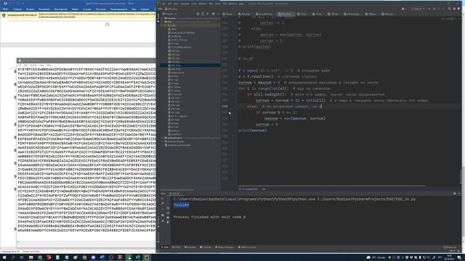Open PyCharm Edit menu
Screen dimensions: 465x261
coord(169,4)
